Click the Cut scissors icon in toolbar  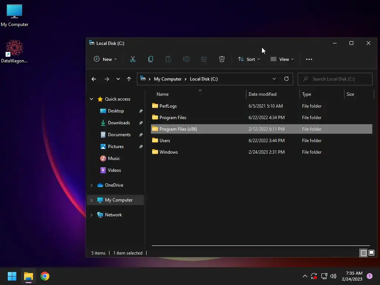[x=133, y=59]
